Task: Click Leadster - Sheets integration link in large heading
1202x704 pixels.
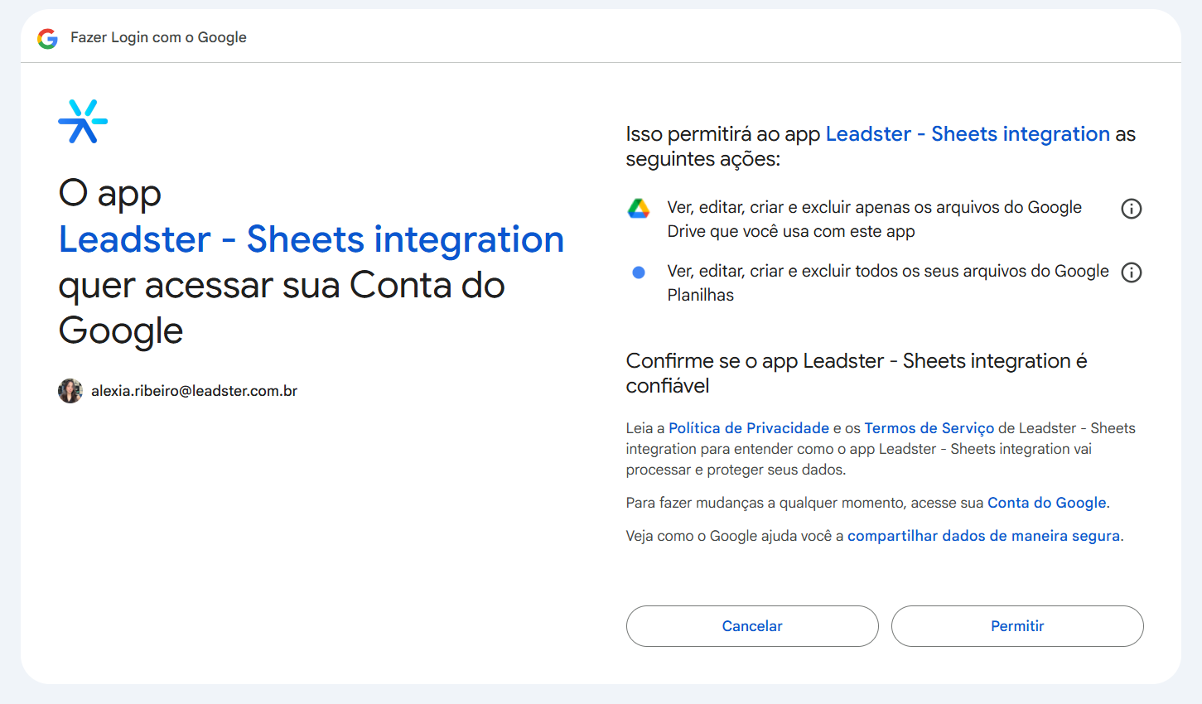Action: tap(311, 239)
